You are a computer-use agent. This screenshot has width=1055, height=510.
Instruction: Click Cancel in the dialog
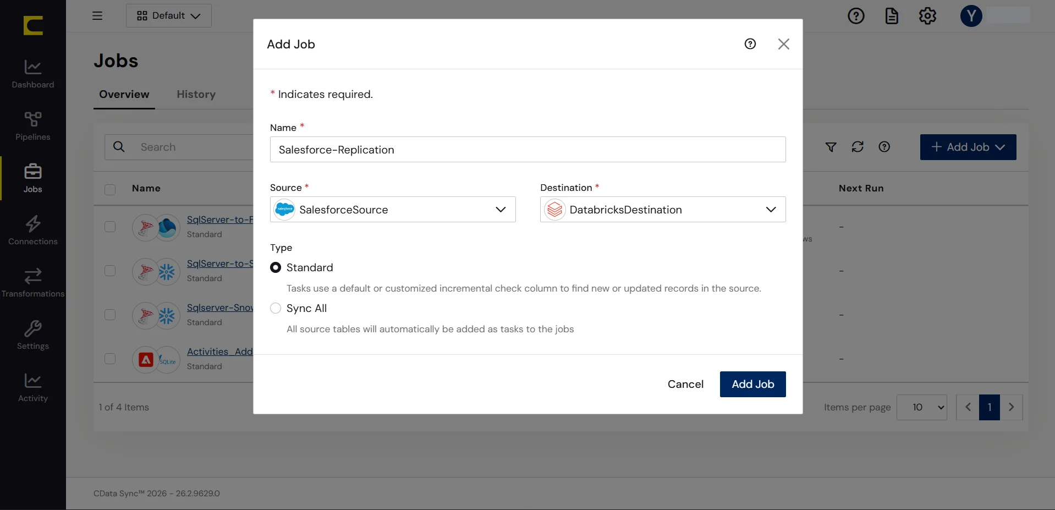685,384
